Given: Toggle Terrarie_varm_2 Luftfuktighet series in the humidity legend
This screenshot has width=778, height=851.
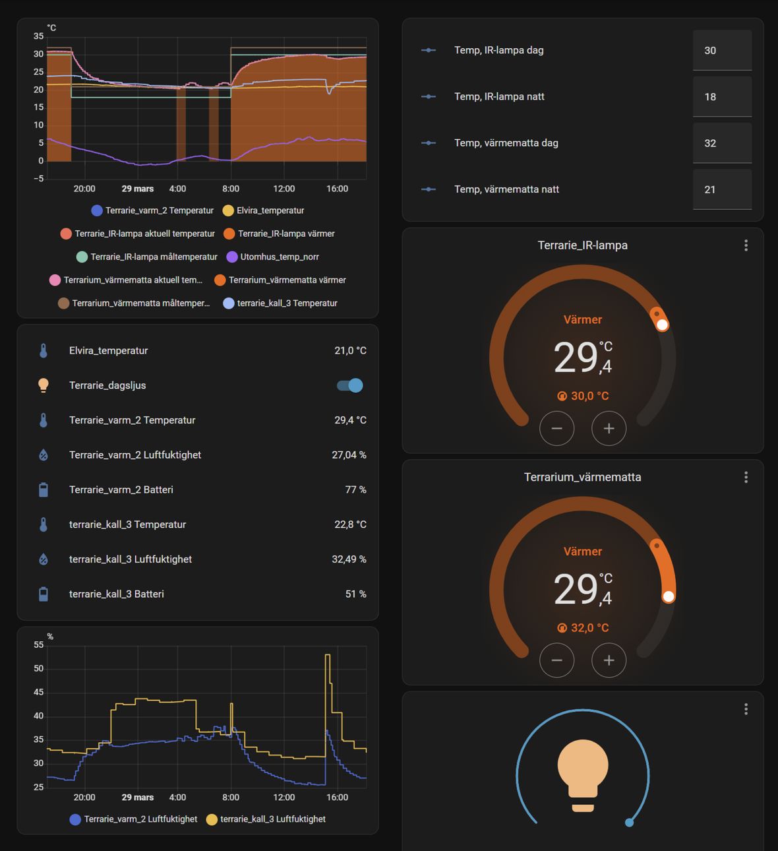Looking at the screenshot, I should (x=133, y=819).
